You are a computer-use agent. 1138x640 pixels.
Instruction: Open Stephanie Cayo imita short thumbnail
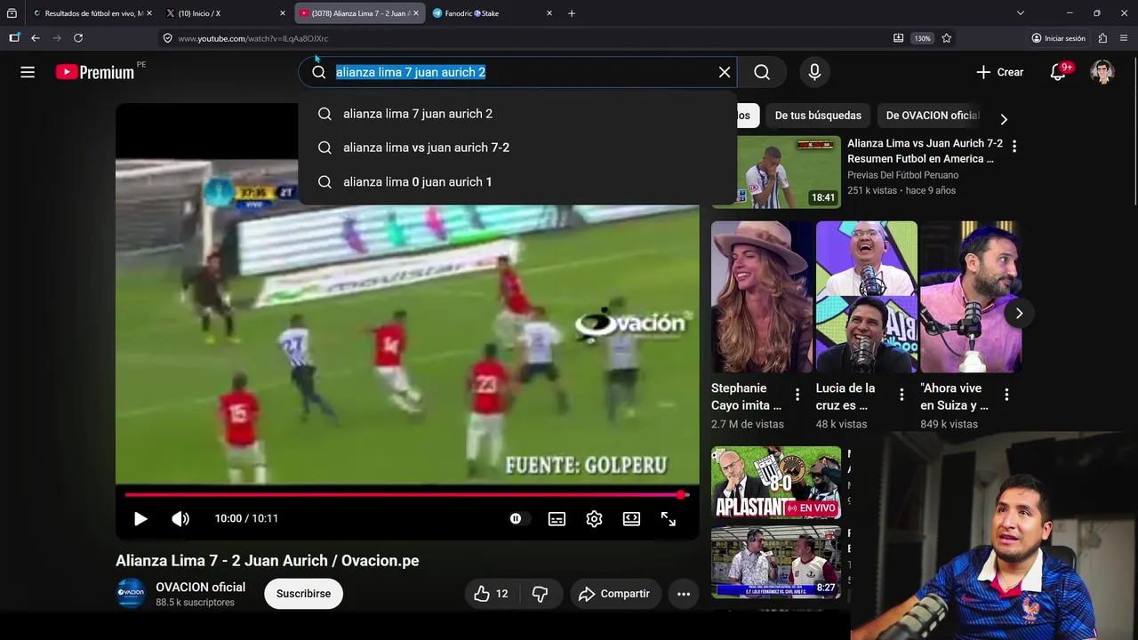[762, 297]
